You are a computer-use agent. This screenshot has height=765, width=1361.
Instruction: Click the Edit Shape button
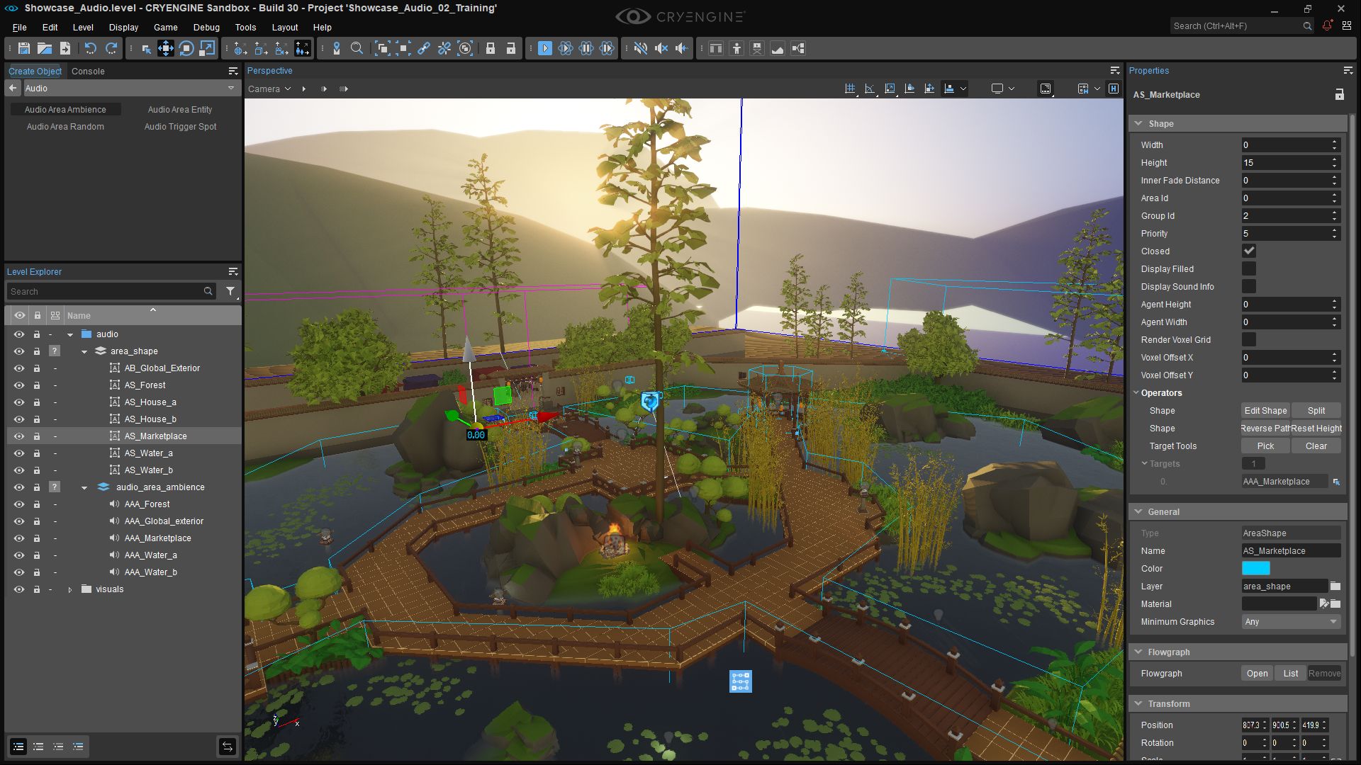click(x=1265, y=410)
